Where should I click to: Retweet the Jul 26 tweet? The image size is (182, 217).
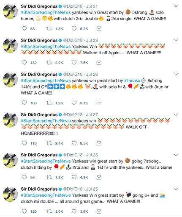click(49, 177)
